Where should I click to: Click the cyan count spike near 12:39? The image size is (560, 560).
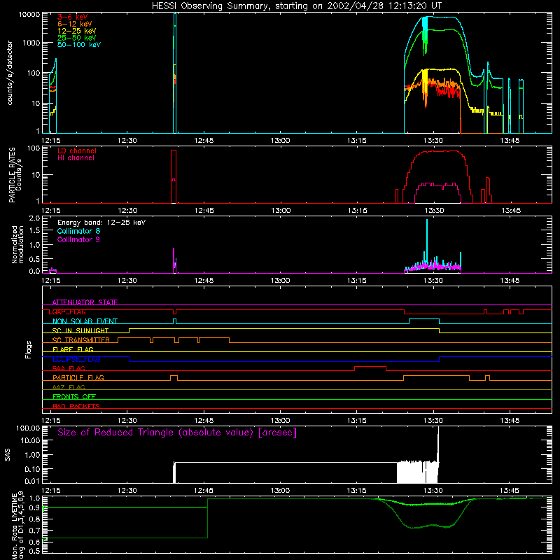[174, 73]
